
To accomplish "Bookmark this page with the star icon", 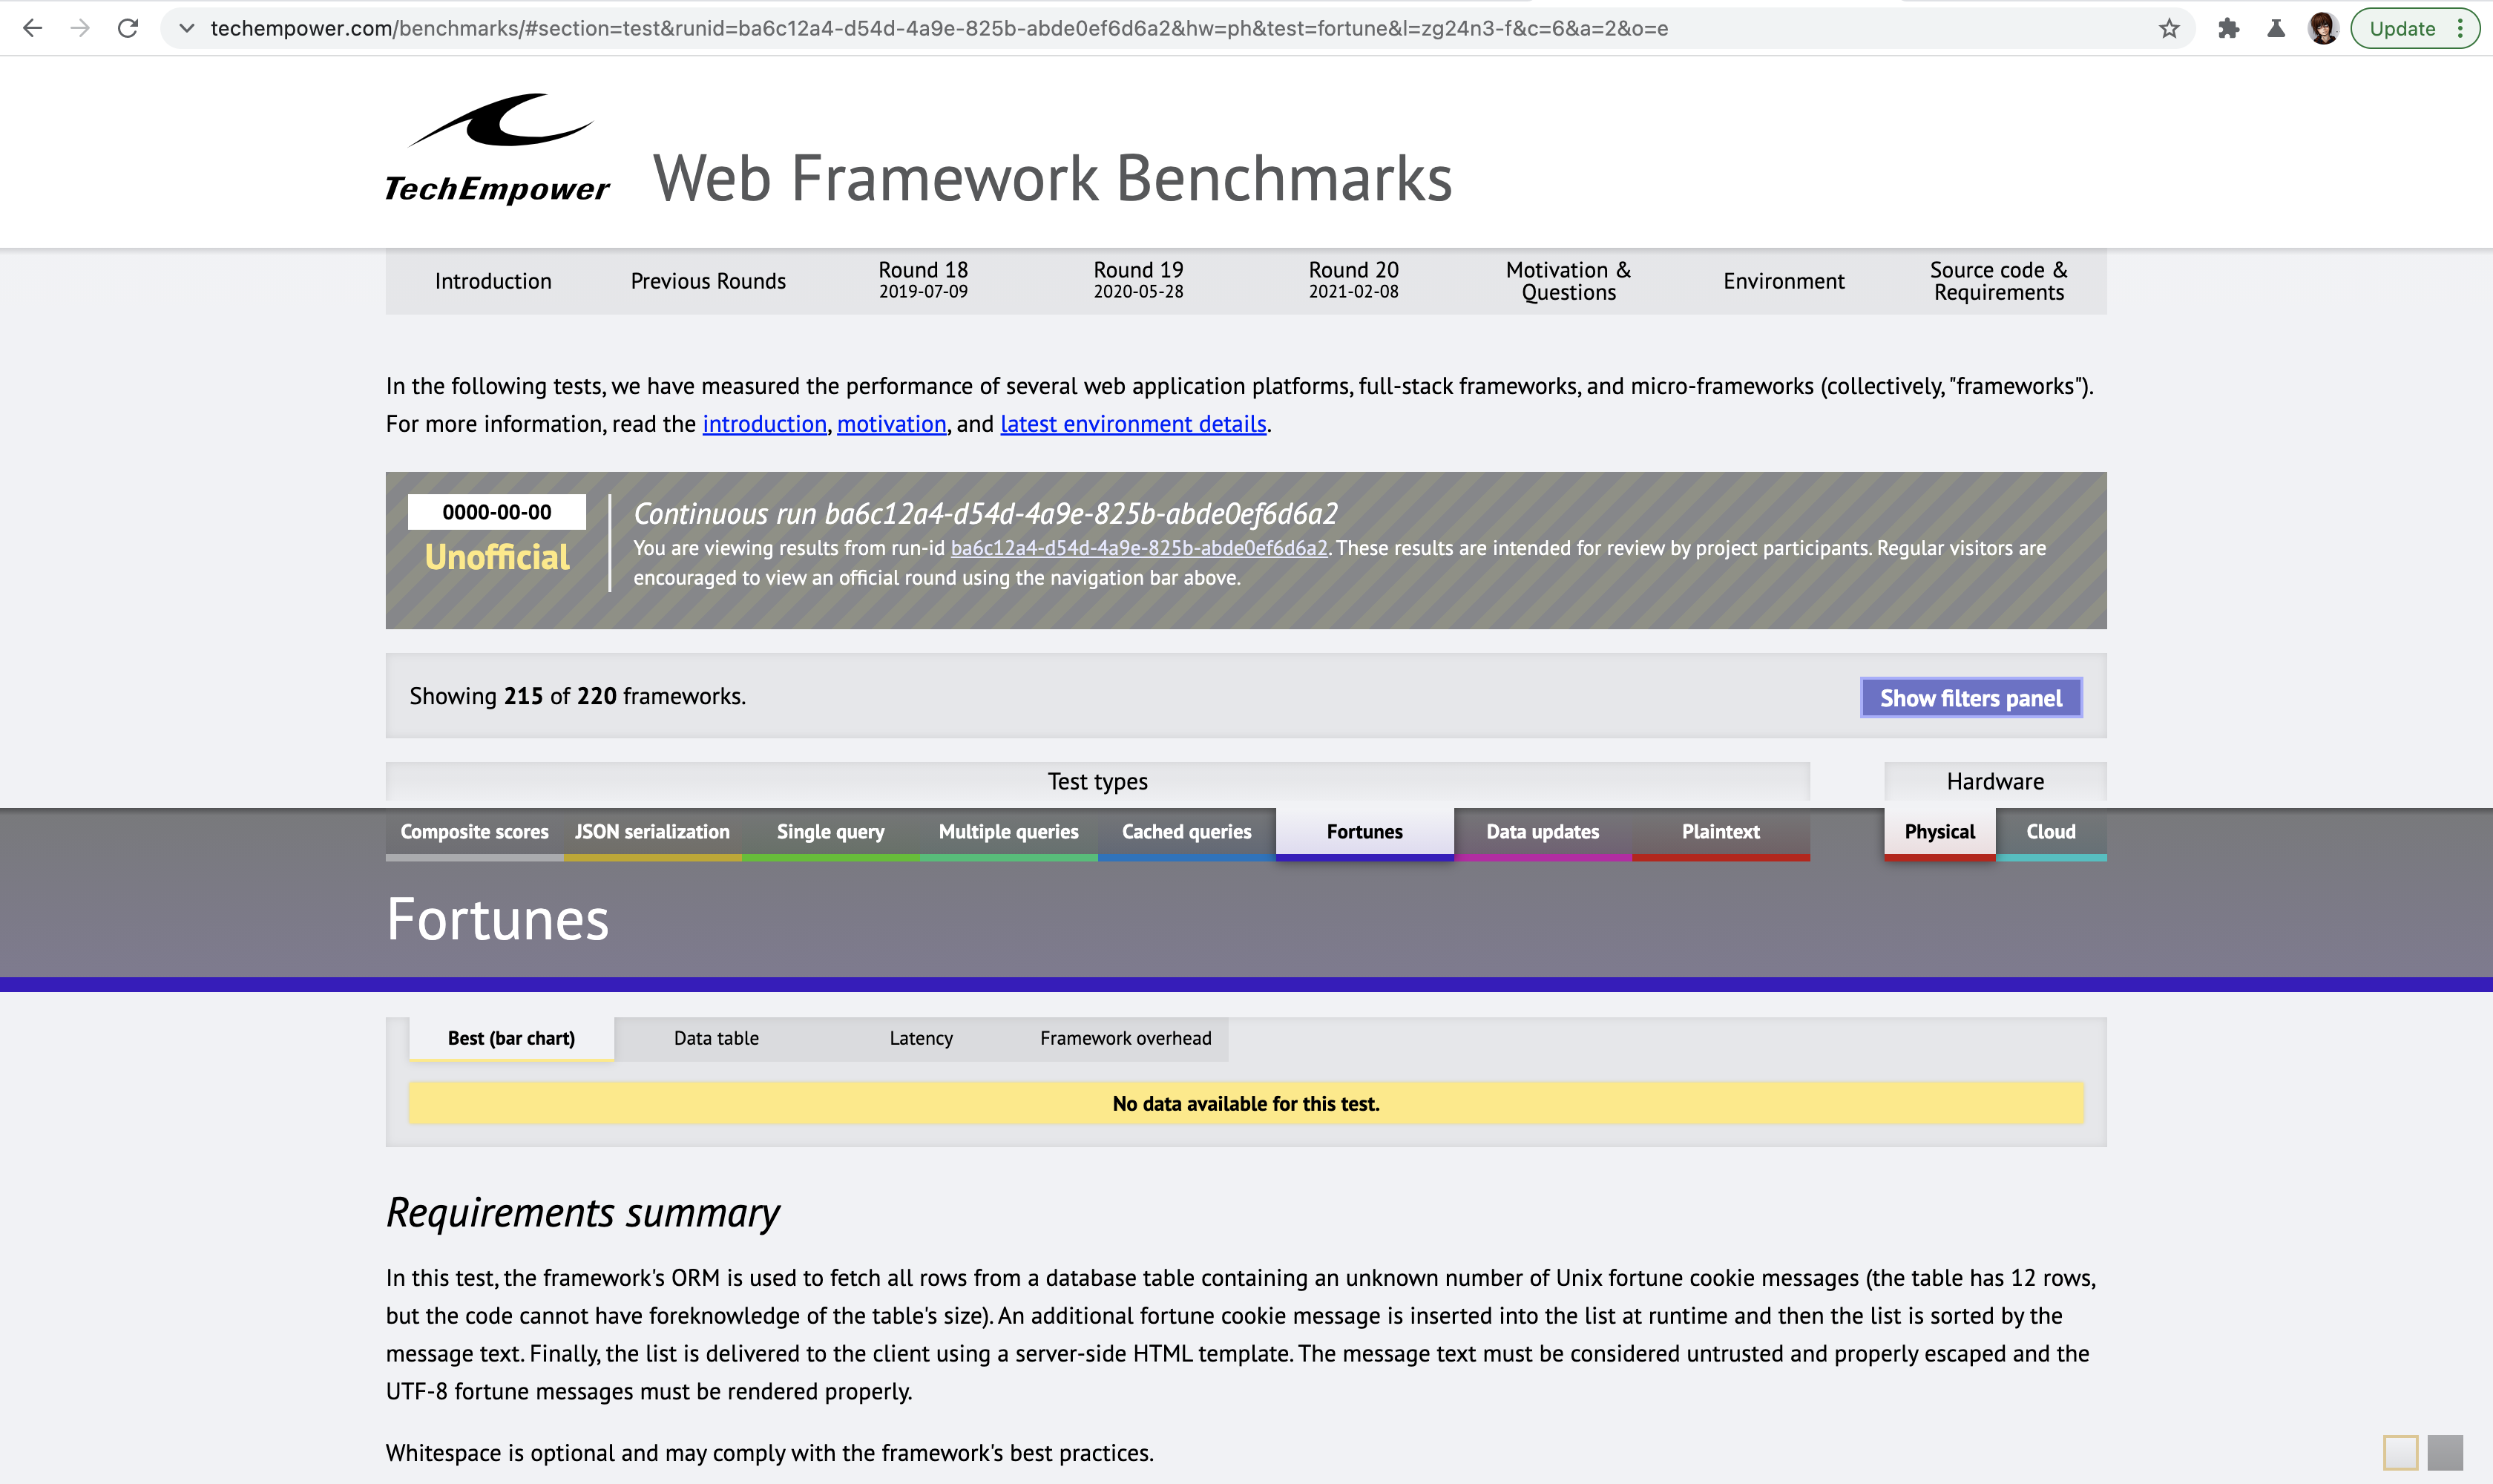I will point(2169,28).
